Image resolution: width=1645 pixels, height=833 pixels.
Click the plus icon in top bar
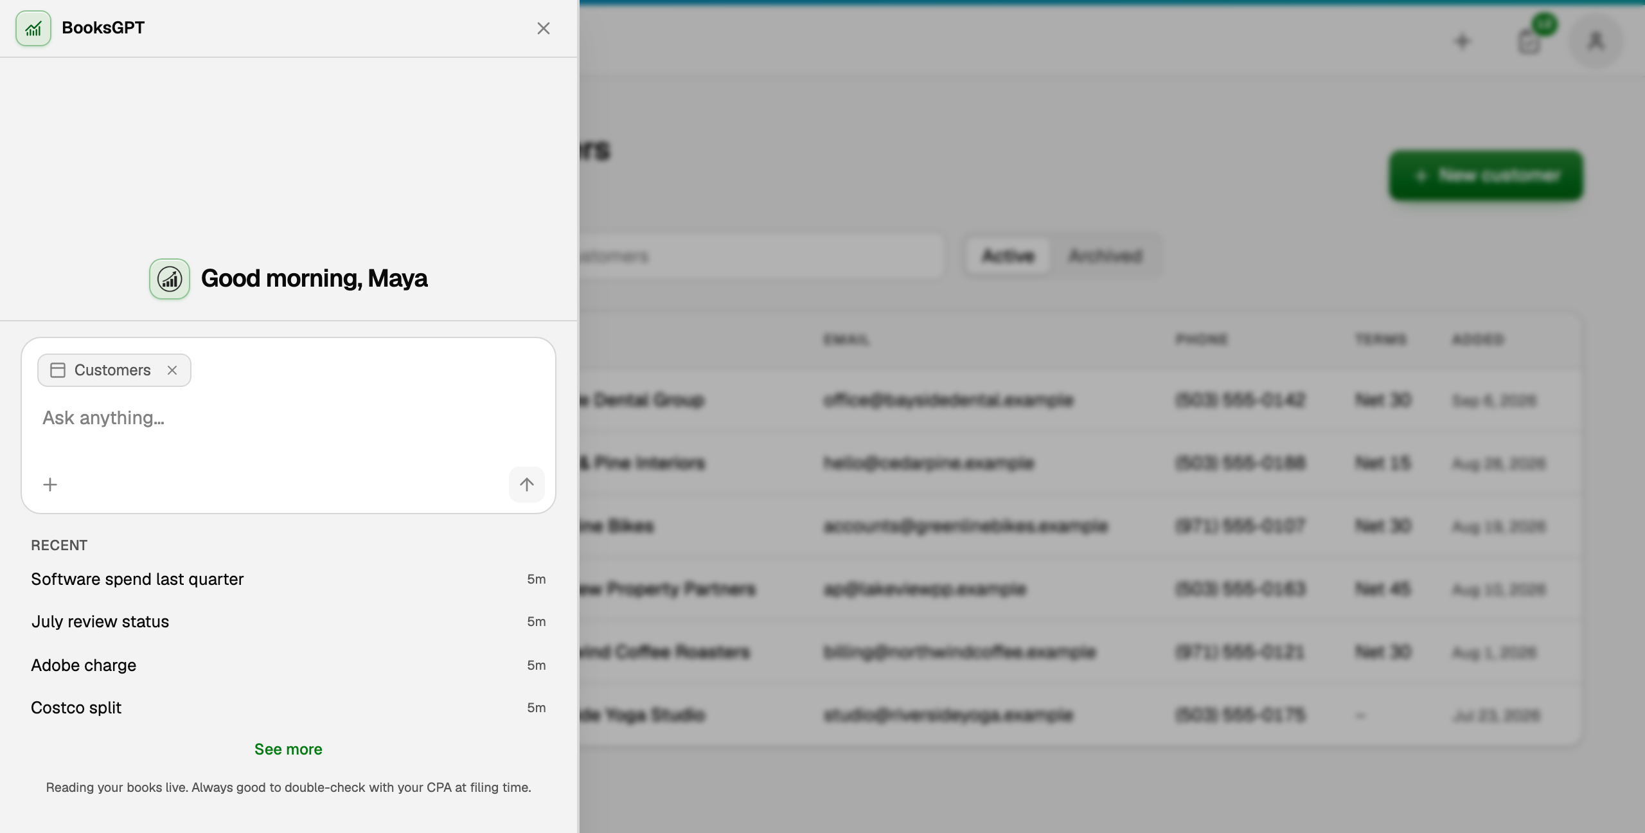(1463, 42)
